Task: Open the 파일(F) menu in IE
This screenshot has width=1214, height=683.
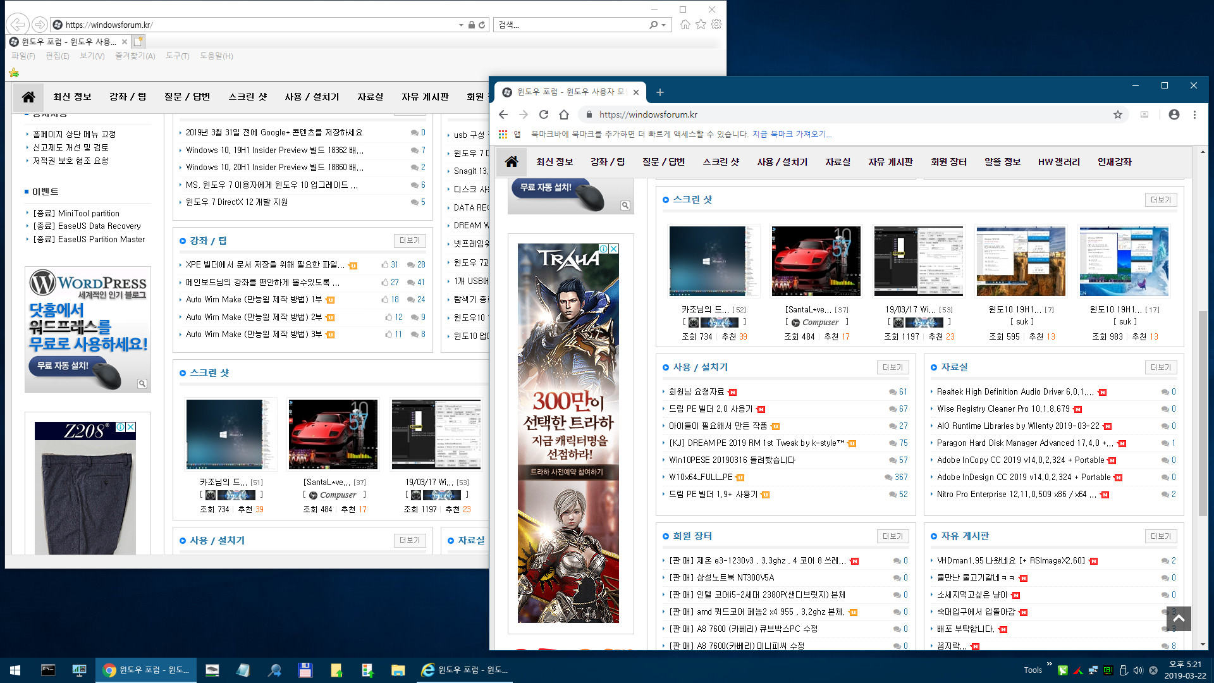Action: pyautogui.click(x=23, y=56)
